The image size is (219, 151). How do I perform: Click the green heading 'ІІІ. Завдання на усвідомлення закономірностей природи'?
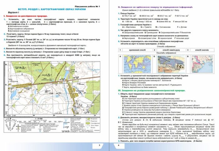click(x=152, y=90)
